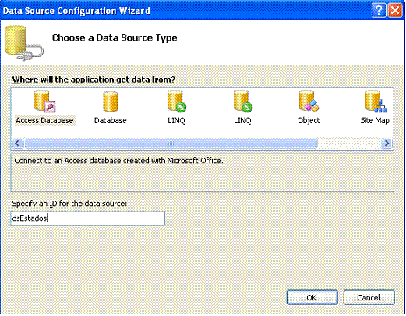
Task: Pick the Object data source icon
Action: coord(309,101)
